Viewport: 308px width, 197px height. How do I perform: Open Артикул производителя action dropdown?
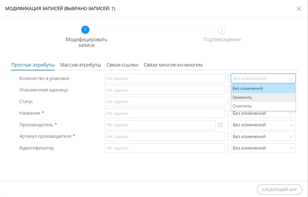(263, 136)
